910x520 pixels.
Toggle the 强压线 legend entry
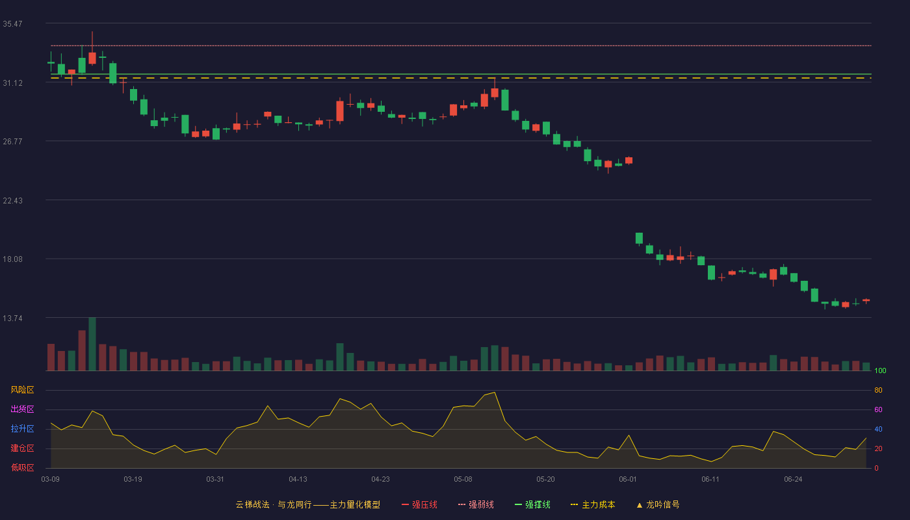419,504
